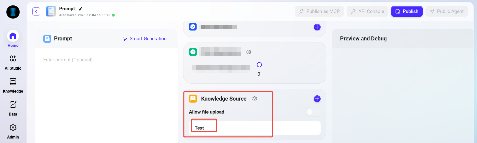Enable the Allow file upload toggle
The width and height of the screenshot is (477, 143).
pos(313,112)
